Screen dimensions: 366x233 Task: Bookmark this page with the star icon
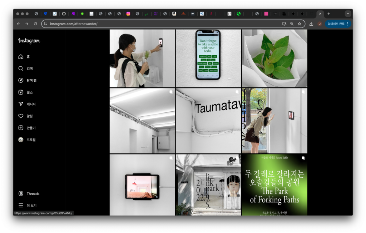(300, 24)
